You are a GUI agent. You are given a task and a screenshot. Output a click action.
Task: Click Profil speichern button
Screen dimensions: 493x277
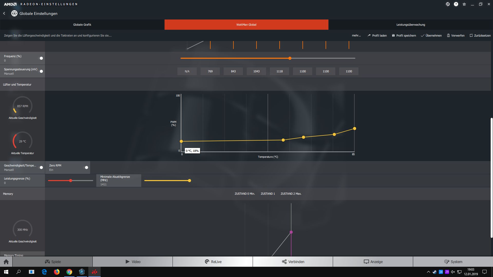(404, 36)
